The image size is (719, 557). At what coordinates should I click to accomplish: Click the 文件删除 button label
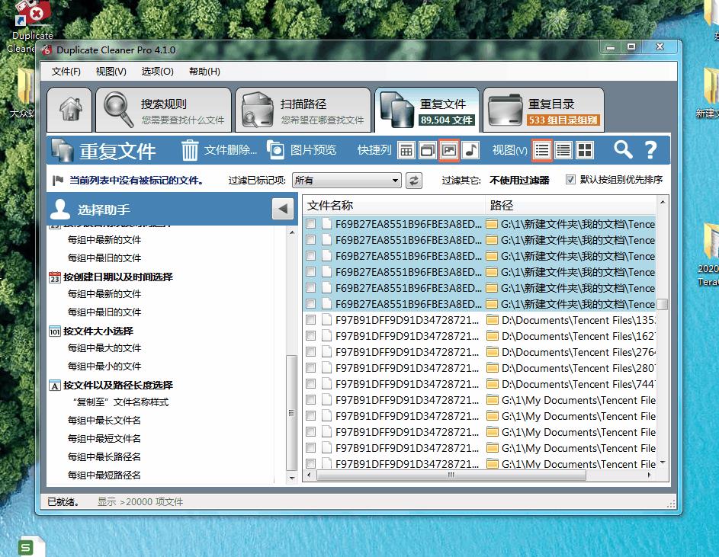point(230,150)
